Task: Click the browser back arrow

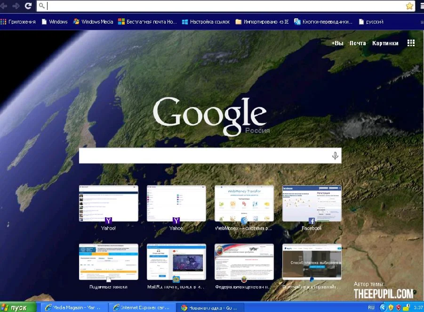Action: click(x=3, y=6)
